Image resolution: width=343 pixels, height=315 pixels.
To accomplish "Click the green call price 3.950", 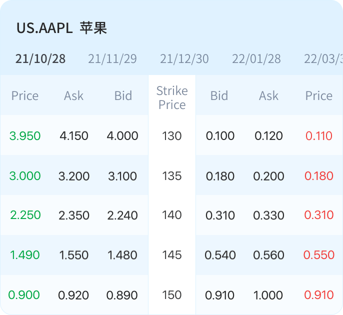I will (25, 135).
